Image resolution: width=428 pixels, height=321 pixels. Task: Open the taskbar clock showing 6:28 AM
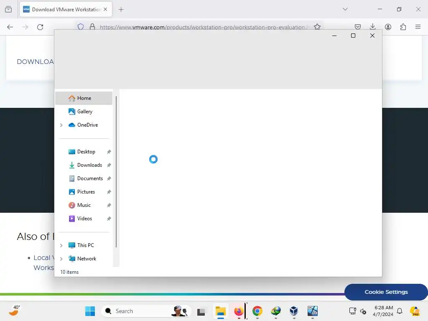click(383, 311)
